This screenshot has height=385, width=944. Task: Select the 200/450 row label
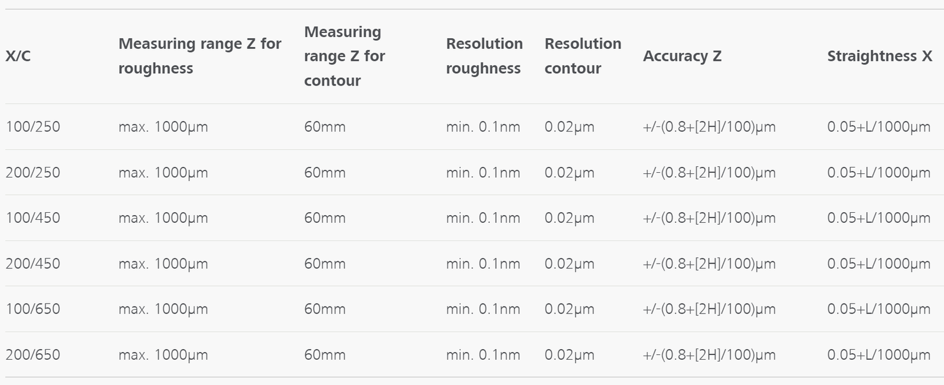33,264
